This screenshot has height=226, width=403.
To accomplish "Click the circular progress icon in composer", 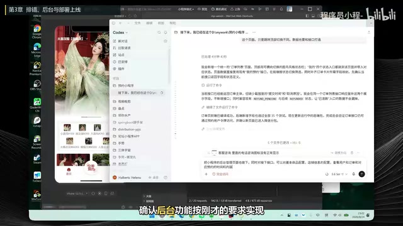I will pos(327,175).
